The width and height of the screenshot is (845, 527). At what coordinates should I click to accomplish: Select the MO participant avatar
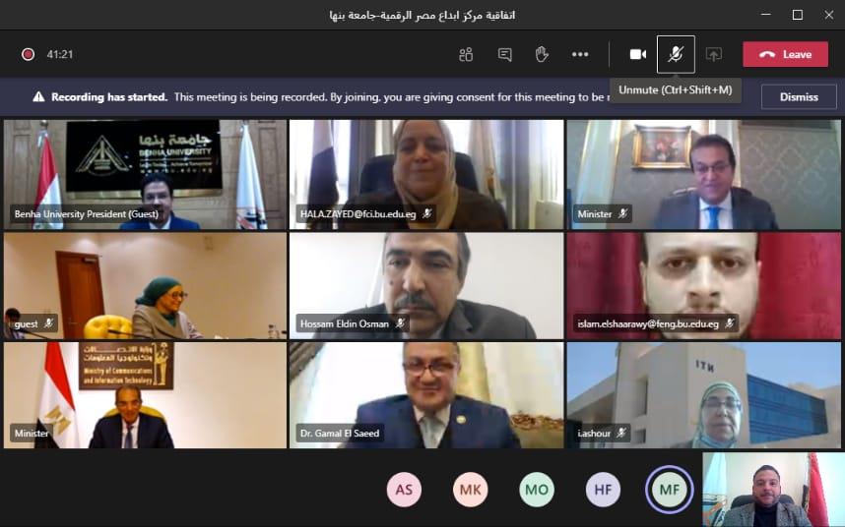click(x=537, y=489)
